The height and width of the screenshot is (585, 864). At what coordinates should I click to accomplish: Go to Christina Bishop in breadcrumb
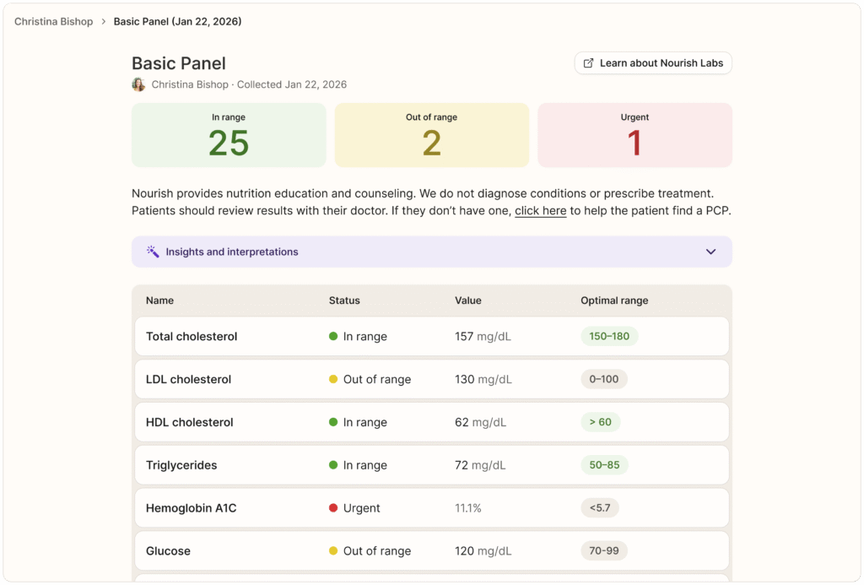[54, 22]
